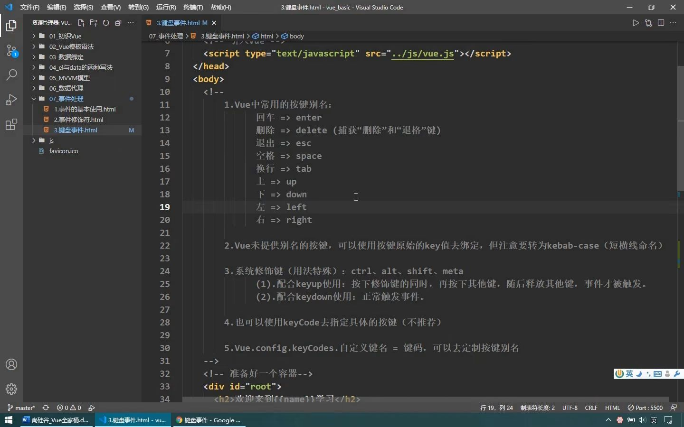Open Windows Start menu

[x=8, y=420]
